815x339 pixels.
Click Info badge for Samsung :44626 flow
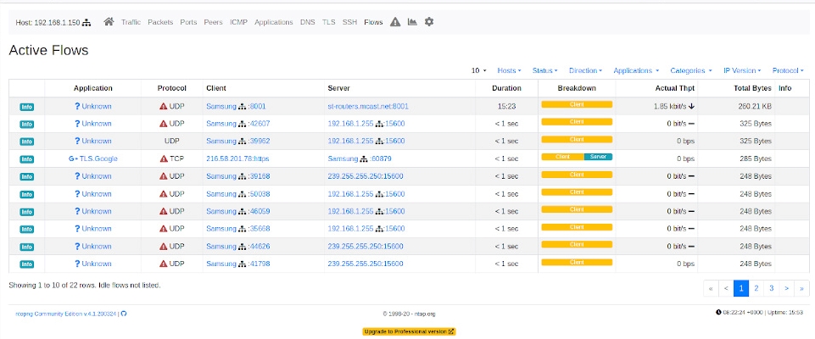pyautogui.click(x=26, y=247)
